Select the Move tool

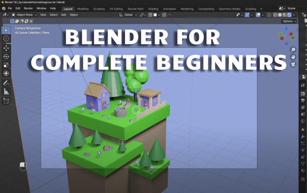click(x=6, y=48)
